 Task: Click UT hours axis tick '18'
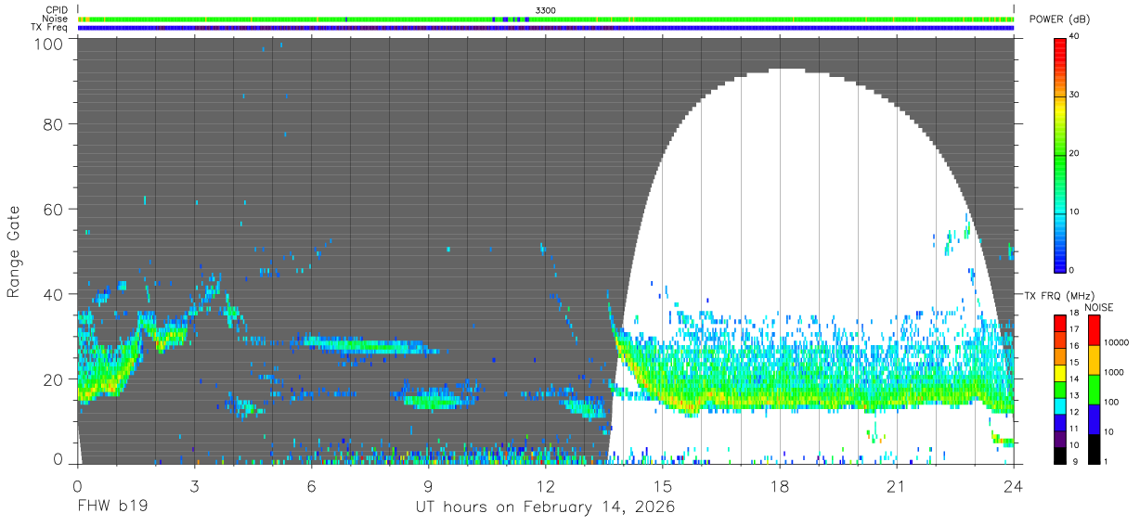[x=780, y=485]
